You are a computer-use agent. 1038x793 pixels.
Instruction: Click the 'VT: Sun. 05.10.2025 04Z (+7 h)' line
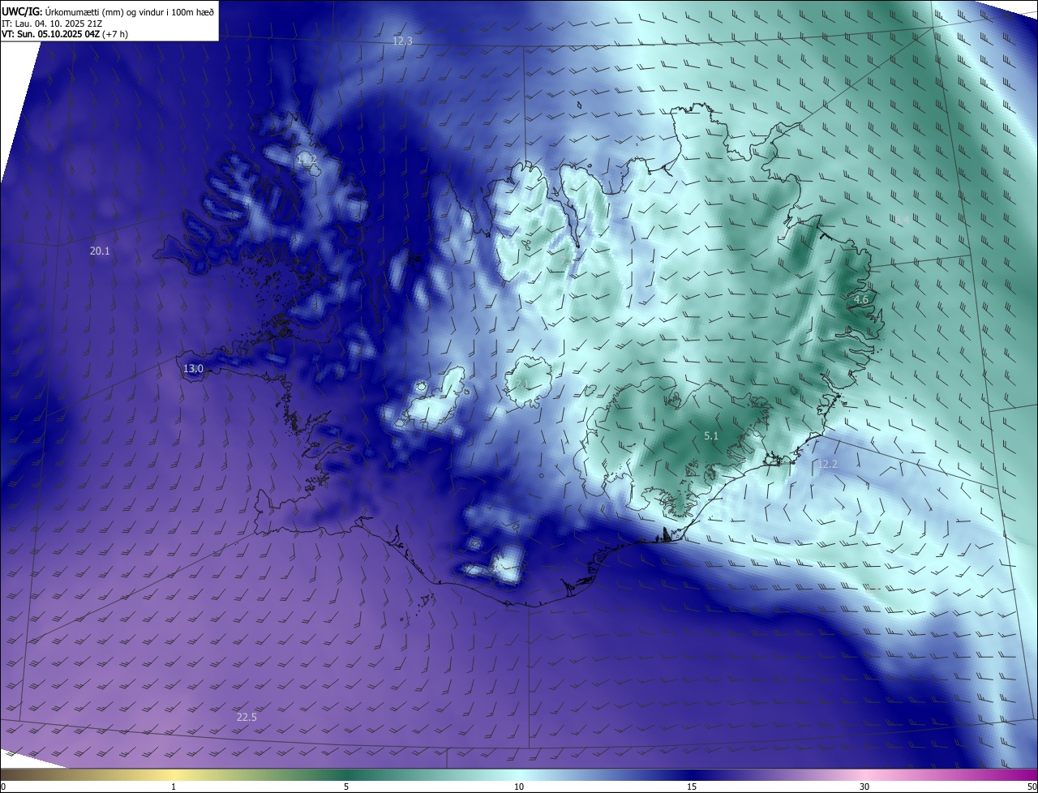click(x=65, y=34)
